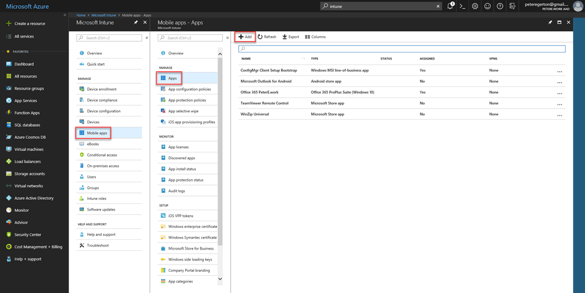Select App protection policies menu item
585x293 pixels.
[x=187, y=100]
